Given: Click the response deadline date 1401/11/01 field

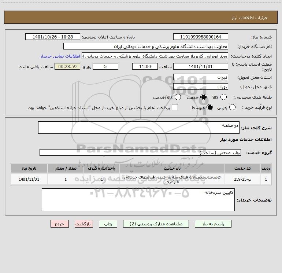Looking at the screenshot, I should (x=201, y=66).
